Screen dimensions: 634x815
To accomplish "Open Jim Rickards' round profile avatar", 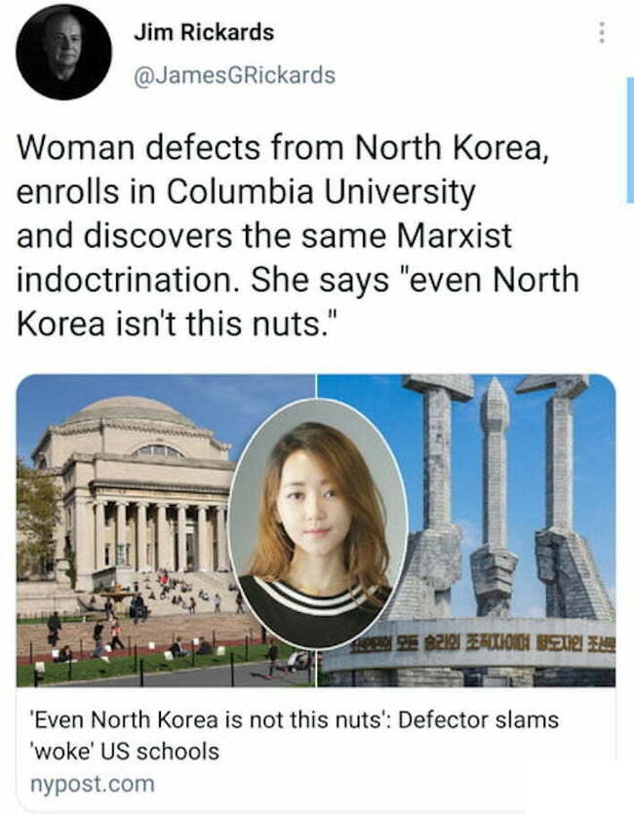I will (x=64, y=52).
